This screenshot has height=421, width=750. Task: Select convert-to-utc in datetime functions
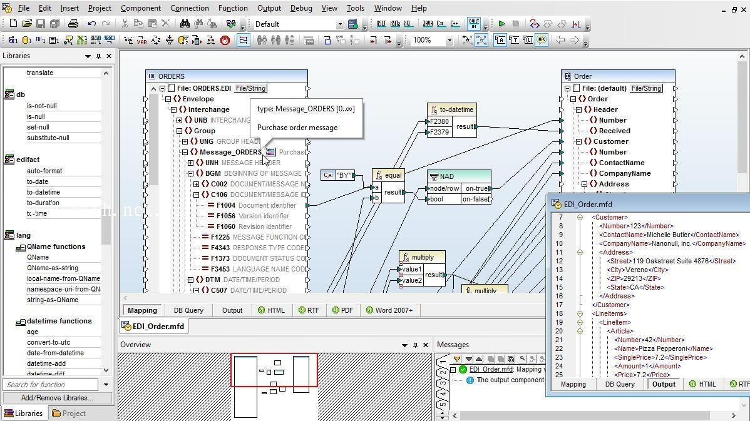(49, 342)
